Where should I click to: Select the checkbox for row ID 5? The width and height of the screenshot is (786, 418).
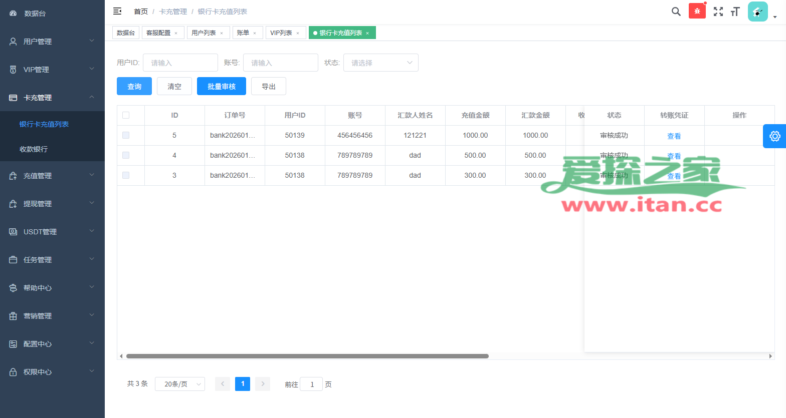pos(126,135)
